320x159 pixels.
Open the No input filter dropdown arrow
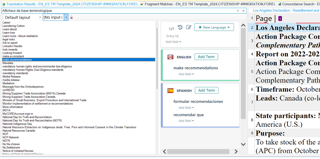click(x=66, y=17)
